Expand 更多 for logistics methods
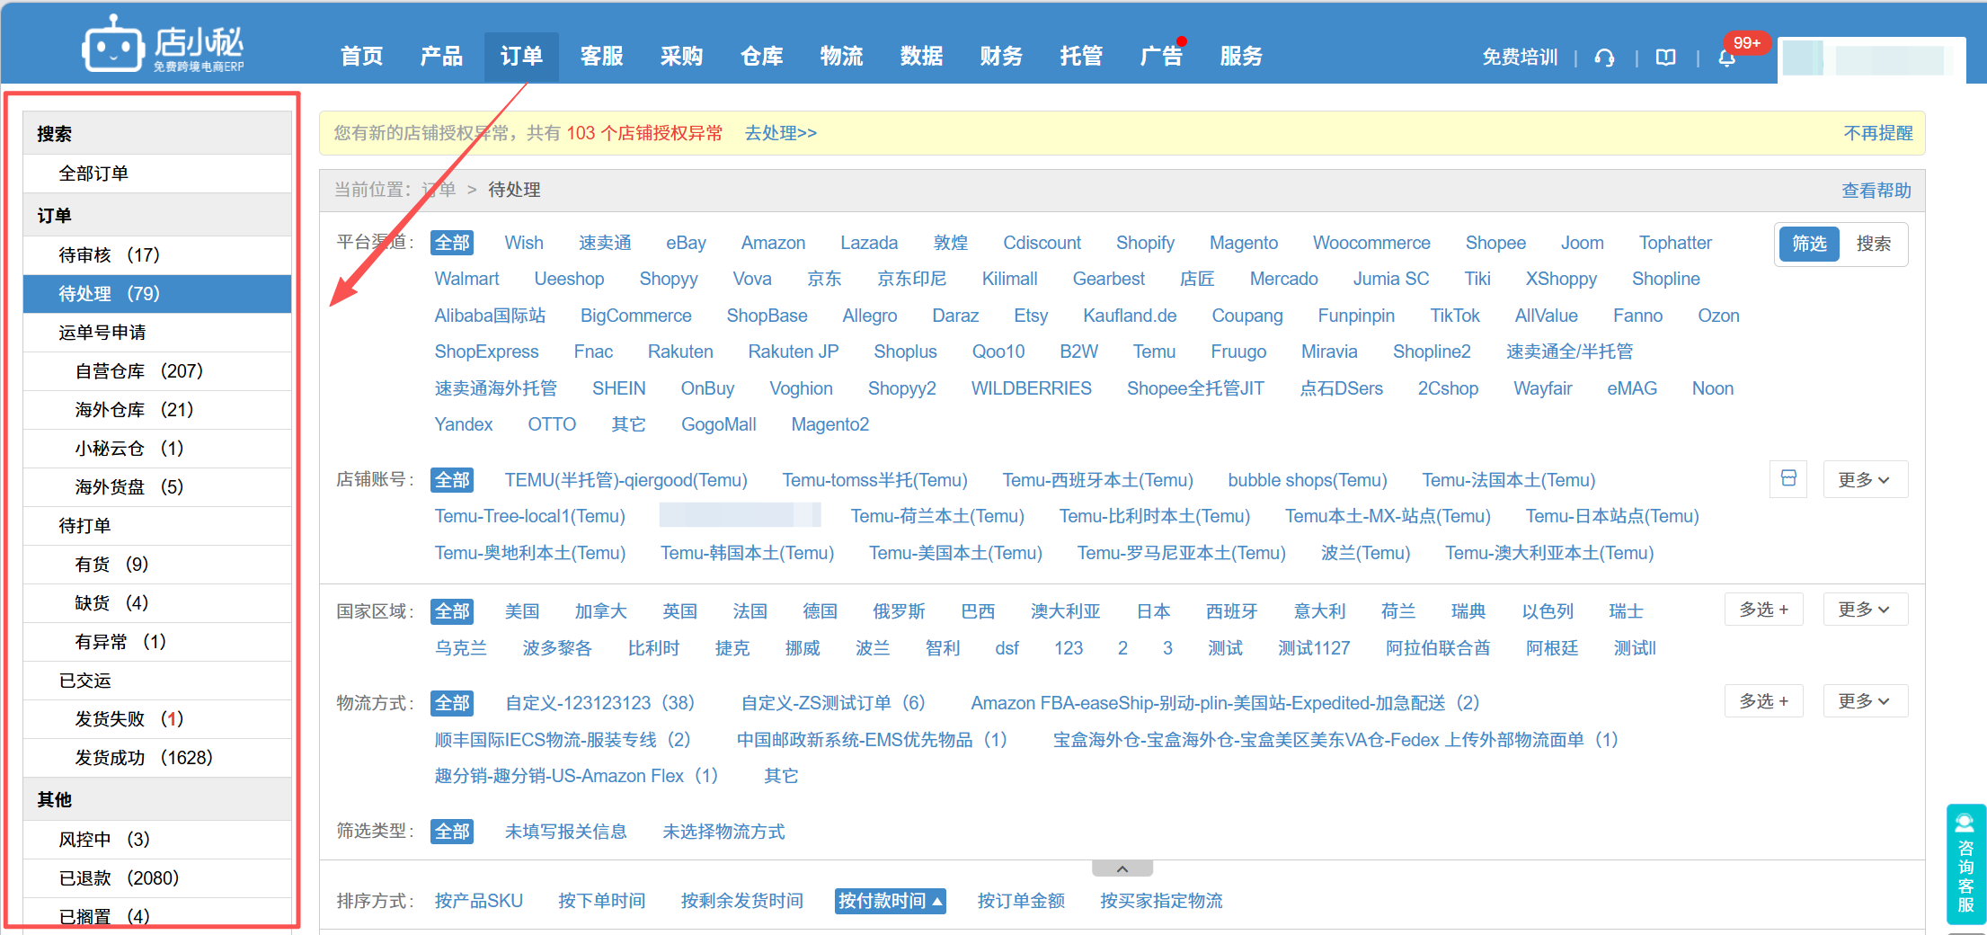The width and height of the screenshot is (1987, 935). (x=1865, y=700)
